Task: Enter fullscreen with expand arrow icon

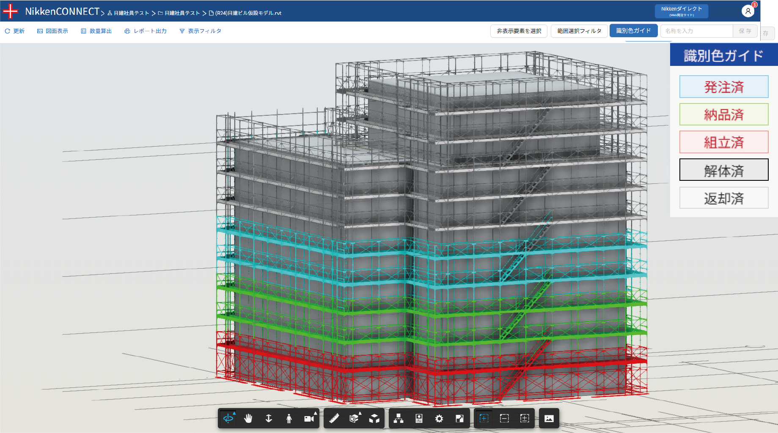Action: pos(459,418)
